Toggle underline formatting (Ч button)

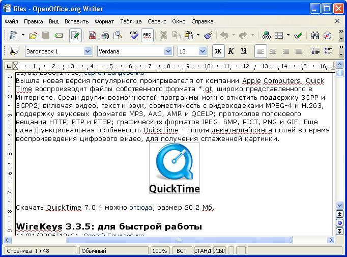[x=244, y=51]
